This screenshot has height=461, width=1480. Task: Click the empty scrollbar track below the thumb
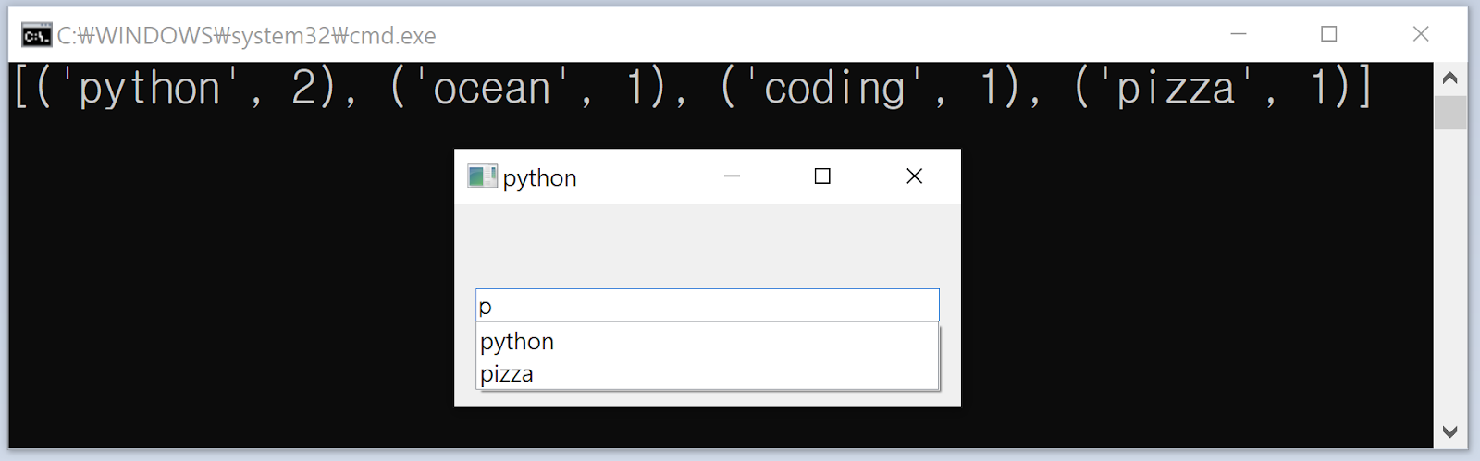coord(1449,277)
